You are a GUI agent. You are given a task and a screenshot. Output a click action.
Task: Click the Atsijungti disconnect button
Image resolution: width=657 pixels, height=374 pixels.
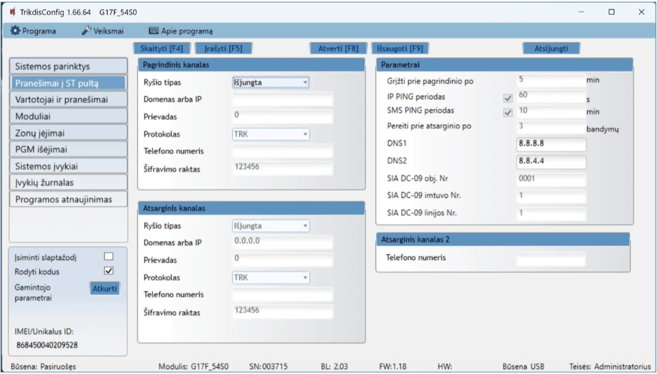(551, 48)
